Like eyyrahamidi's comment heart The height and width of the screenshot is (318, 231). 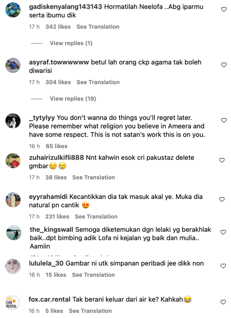222,199
